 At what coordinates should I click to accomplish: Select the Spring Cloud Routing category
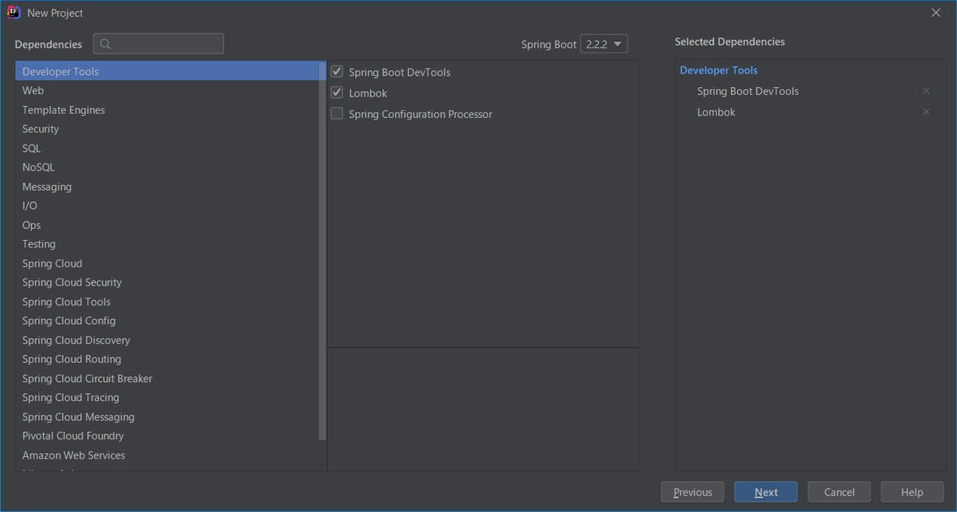tap(167, 359)
